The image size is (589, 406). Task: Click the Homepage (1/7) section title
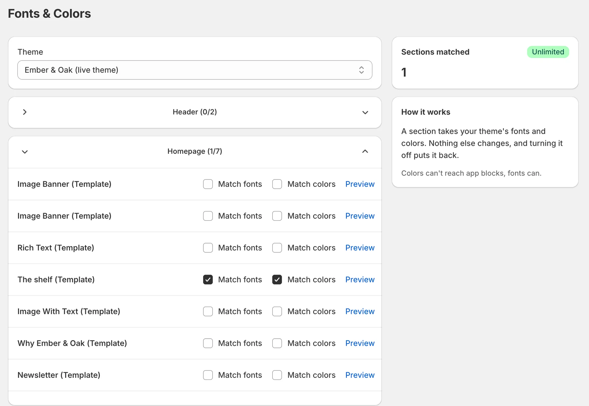(x=195, y=151)
